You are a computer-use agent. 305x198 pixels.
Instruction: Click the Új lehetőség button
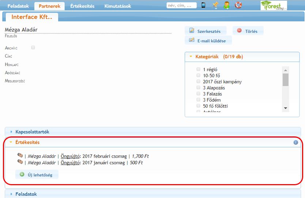point(37,175)
